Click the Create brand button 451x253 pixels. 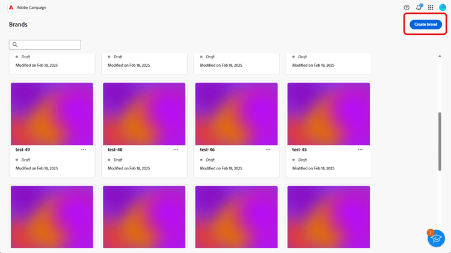pyautogui.click(x=426, y=25)
